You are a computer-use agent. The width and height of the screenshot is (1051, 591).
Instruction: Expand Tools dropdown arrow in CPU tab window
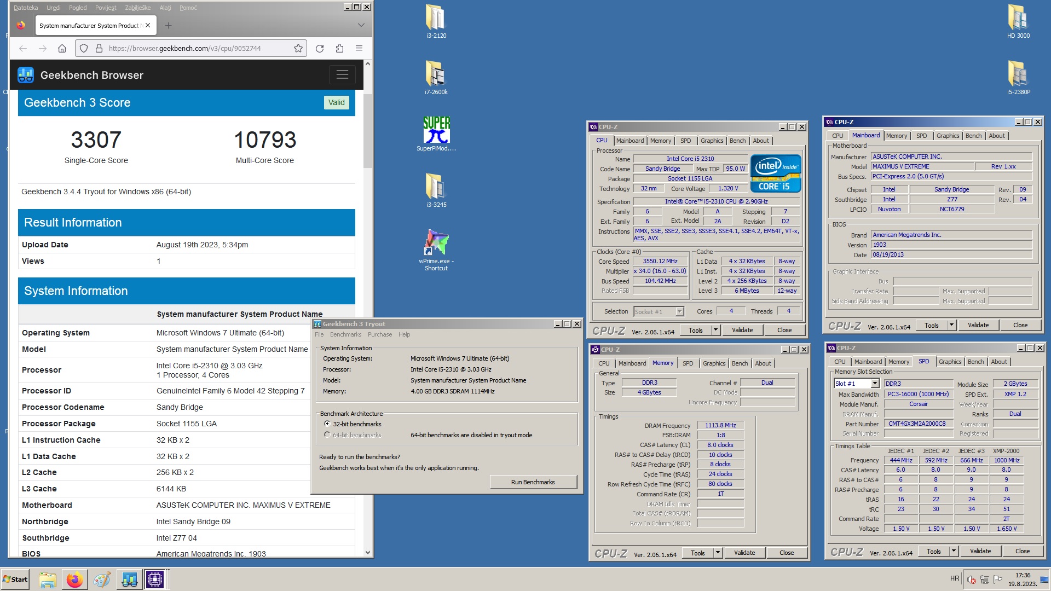coord(715,330)
